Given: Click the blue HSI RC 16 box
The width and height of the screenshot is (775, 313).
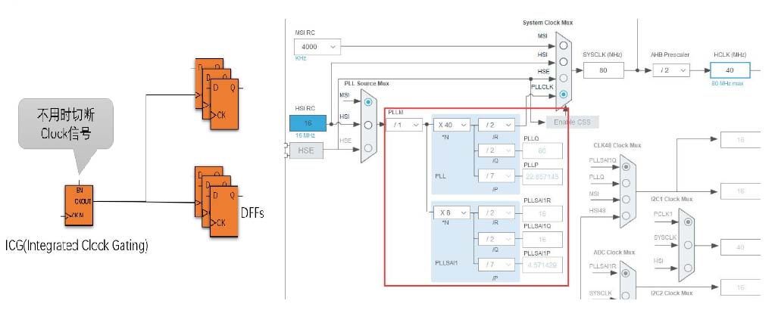Looking at the screenshot, I should (308, 122).
